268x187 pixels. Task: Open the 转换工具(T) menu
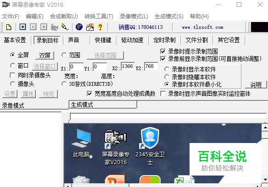(99, 16)
